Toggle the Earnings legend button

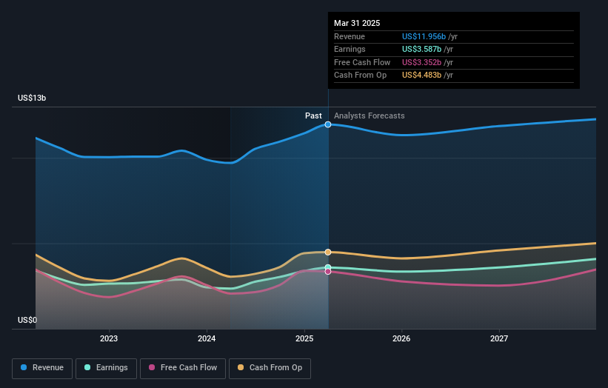tap(106, 368)
